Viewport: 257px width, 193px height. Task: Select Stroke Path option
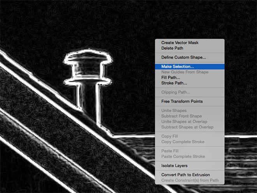pos(190,83)
